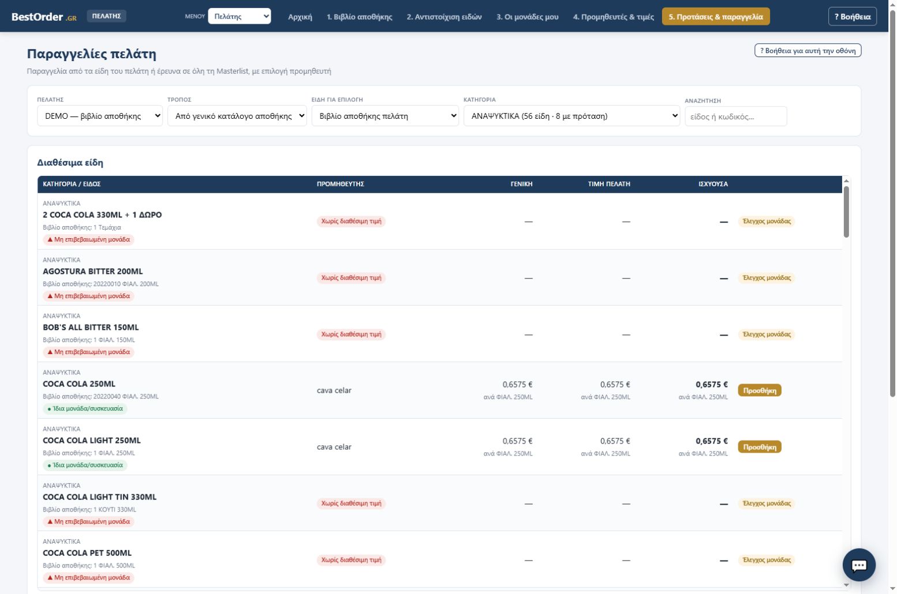Image resolution: width=897 pixels, height=594 pixels.
Task: Open the chat bubble widget
Action: pyautogui.click(x=859, y=565)
